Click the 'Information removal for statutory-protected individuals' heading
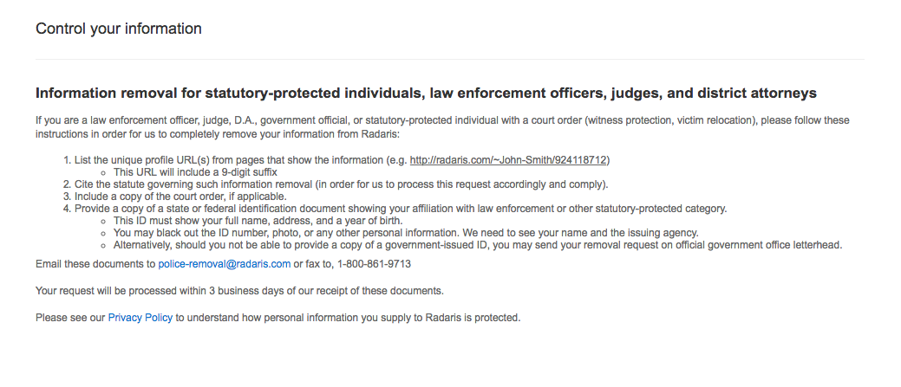Image resolution: width=901 pixels, height=387 pixels. 426,93
